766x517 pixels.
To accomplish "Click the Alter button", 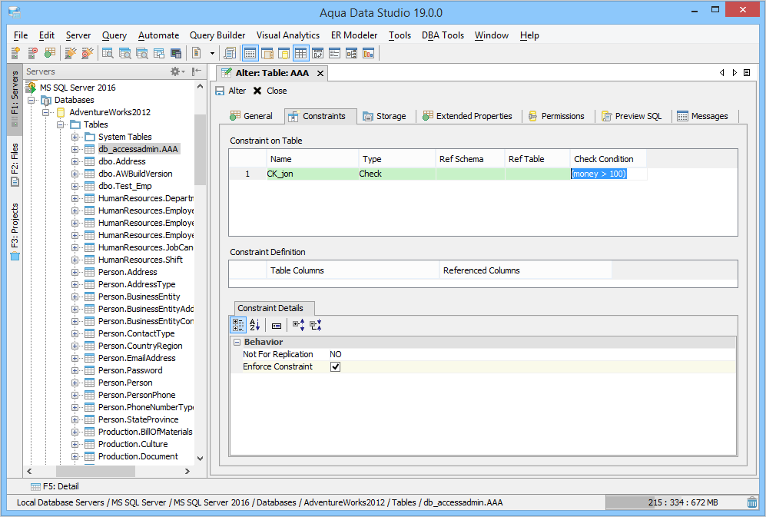I will 230,91.
